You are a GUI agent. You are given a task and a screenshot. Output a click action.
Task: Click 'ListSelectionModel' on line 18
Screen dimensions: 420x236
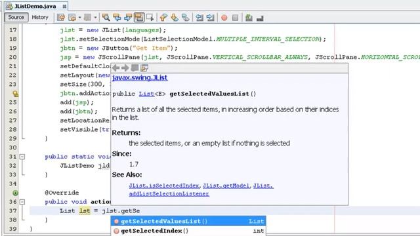pyautogui.click(x=178, y=39)
